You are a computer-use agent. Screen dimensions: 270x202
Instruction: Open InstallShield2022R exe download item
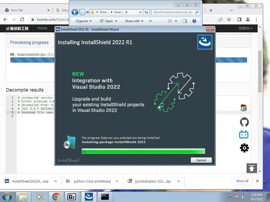tap(27, 181)
